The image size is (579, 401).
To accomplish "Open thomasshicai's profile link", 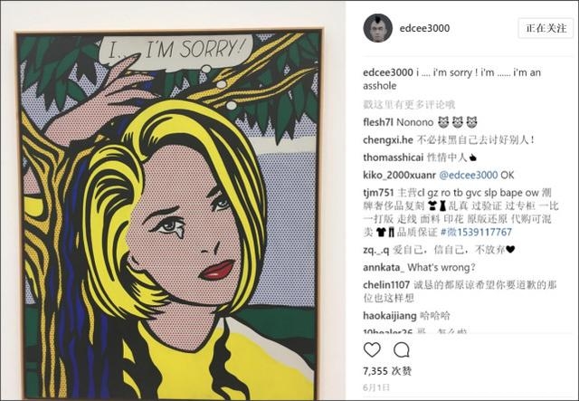I will point(393,158).
